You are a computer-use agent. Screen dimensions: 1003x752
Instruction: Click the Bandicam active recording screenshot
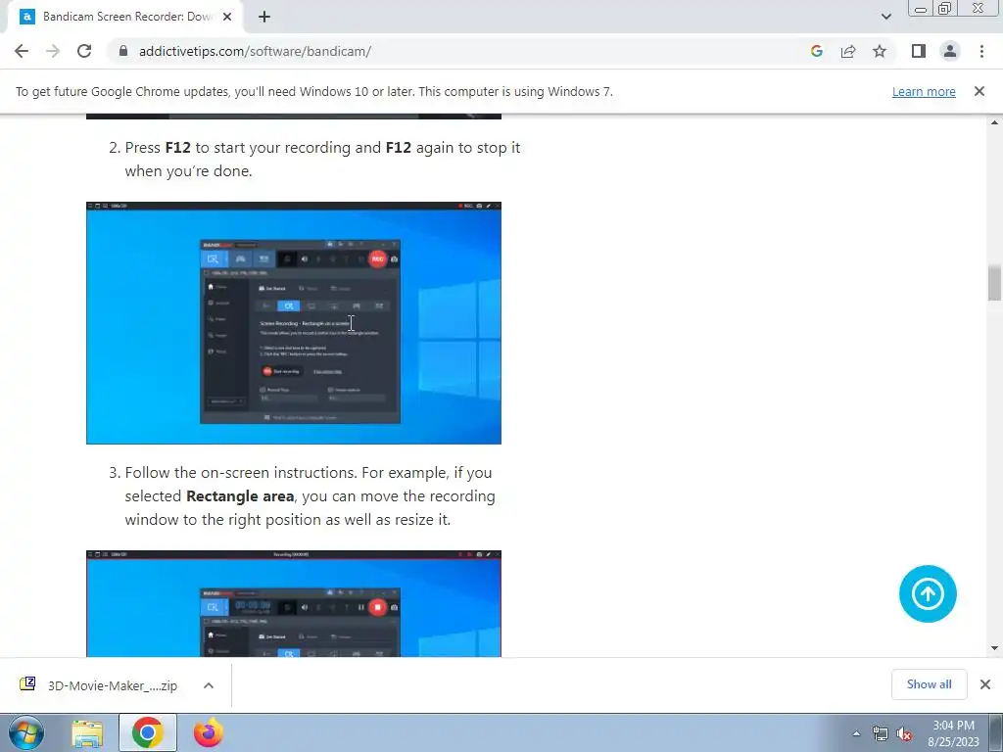point(294,603)
